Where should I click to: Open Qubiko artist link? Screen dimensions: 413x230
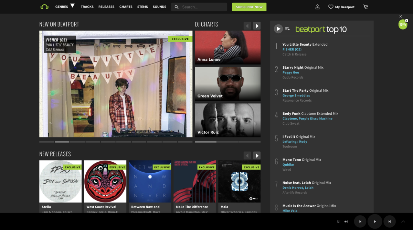(288, 164)
